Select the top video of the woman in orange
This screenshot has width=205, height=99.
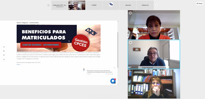[154, 25]
